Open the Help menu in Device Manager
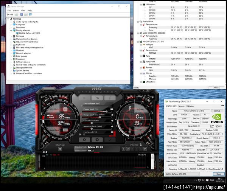227x191 pixels. 30,11
